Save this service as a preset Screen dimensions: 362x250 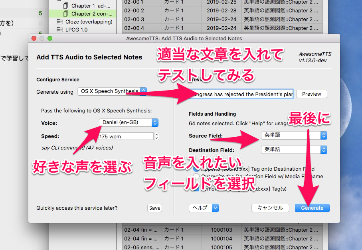[x=154, y=208]
